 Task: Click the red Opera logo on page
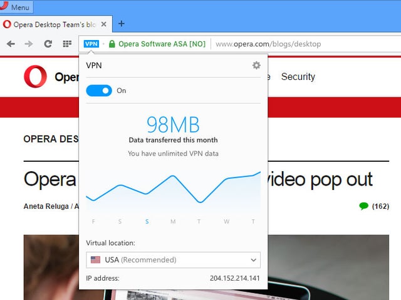pos(35,77)
